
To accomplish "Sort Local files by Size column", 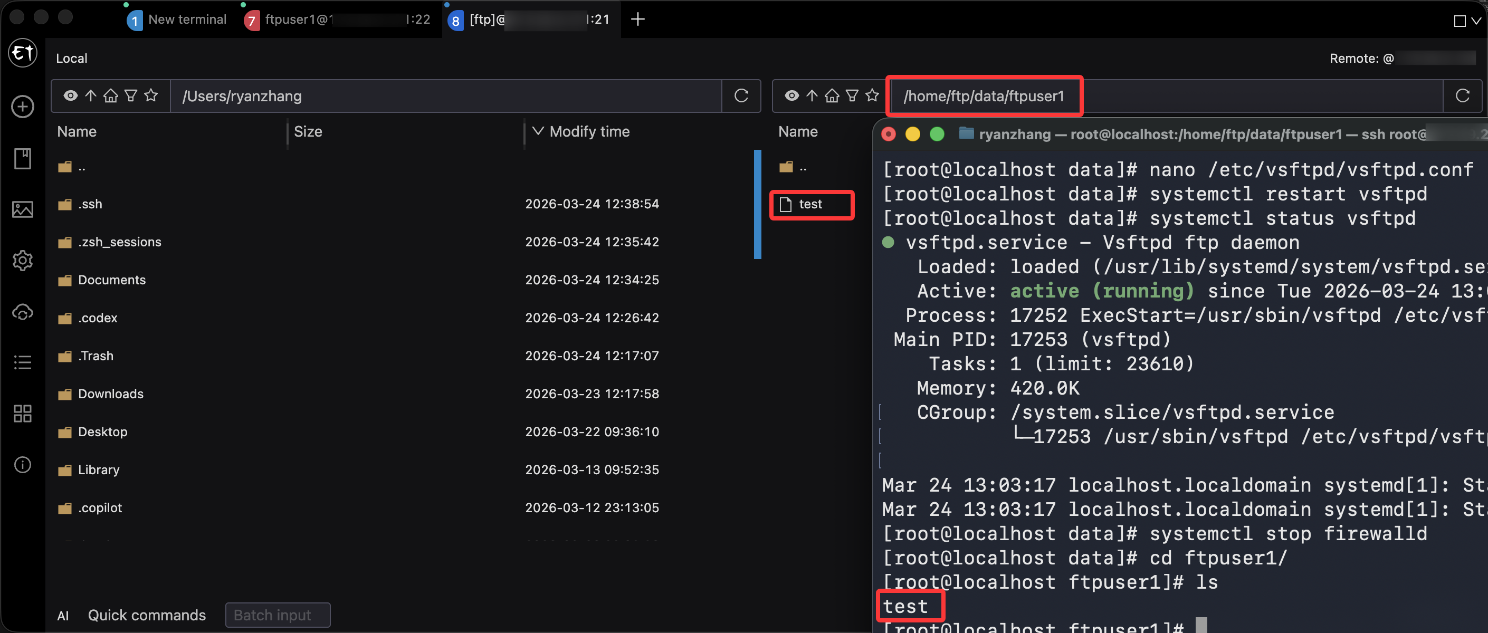I will [308, 132].
